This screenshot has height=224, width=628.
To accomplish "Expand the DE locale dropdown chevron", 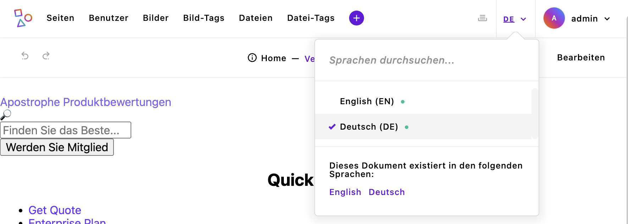I will click(523, 19).
